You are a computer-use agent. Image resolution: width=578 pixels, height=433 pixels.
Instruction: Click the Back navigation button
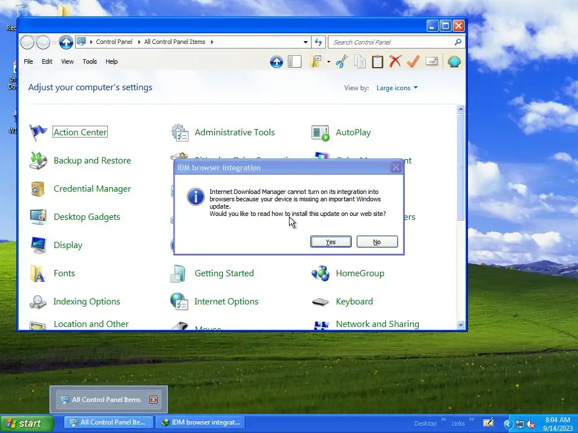27,42
